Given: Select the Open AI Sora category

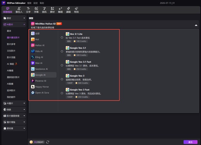Looking at the screenshot, I should coord(43,92).
